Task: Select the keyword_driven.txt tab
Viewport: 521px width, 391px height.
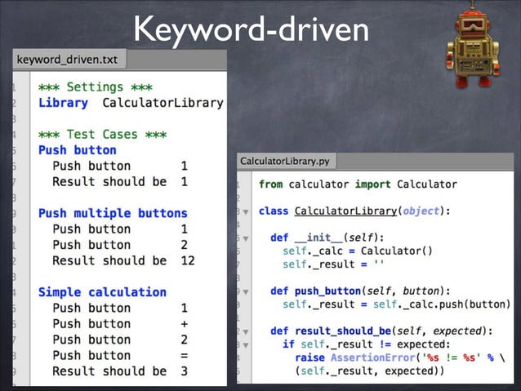Action: (69, 60)
